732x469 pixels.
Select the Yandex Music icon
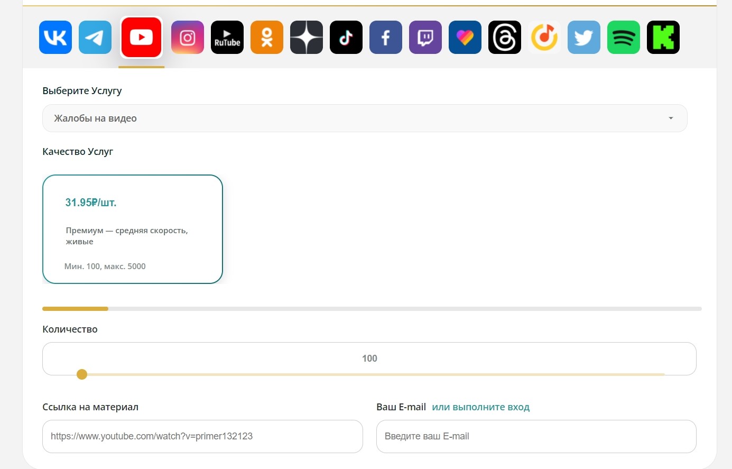544,38
